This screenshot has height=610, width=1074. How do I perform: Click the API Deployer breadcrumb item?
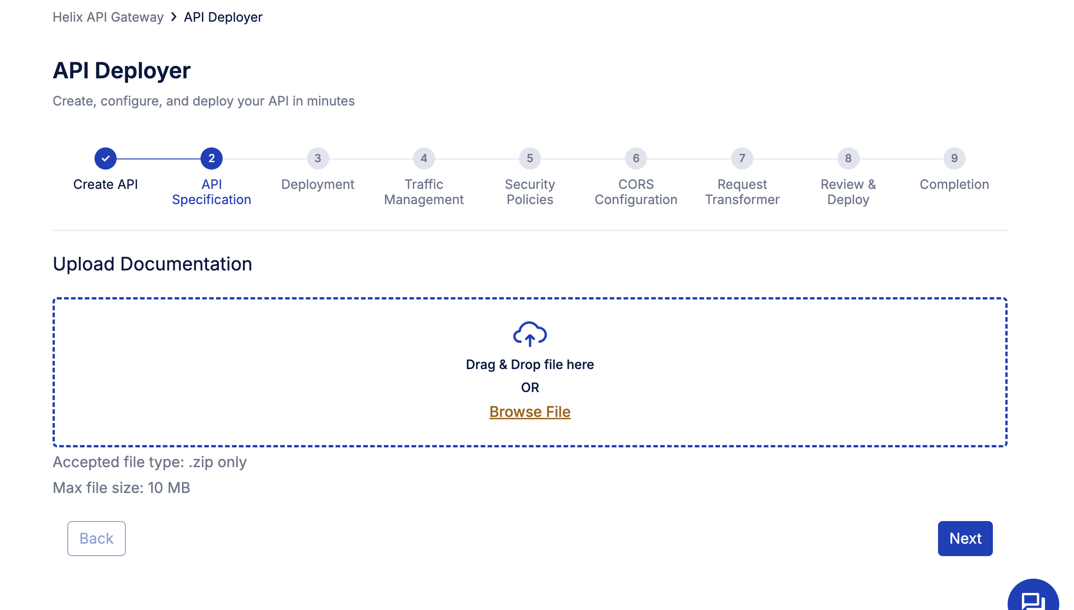pos(223,17)
